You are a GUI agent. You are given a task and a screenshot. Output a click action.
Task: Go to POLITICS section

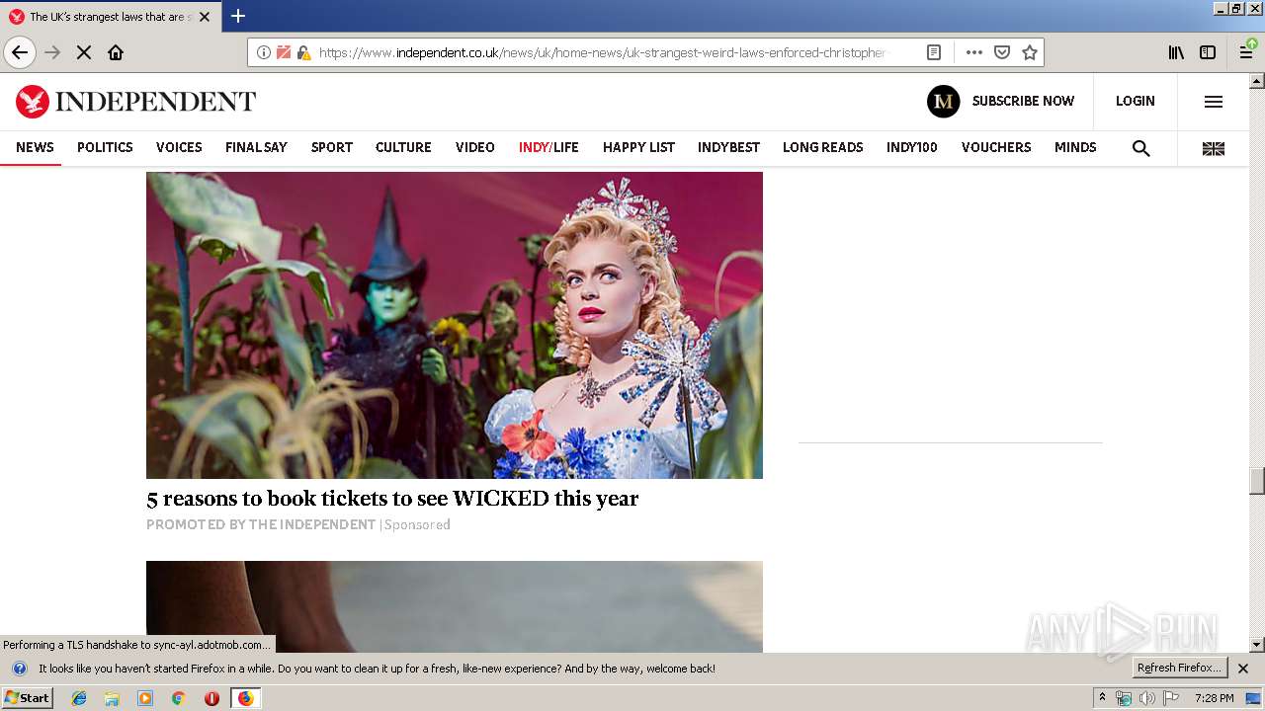tap(105, 147)
